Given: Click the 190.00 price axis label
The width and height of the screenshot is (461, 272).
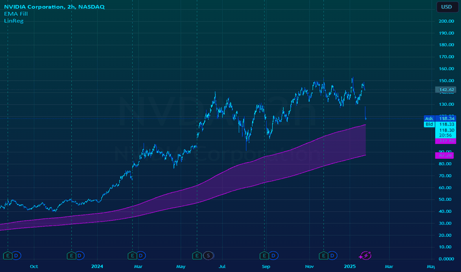Looking at the screenshot, I should [x=446, y=33].
